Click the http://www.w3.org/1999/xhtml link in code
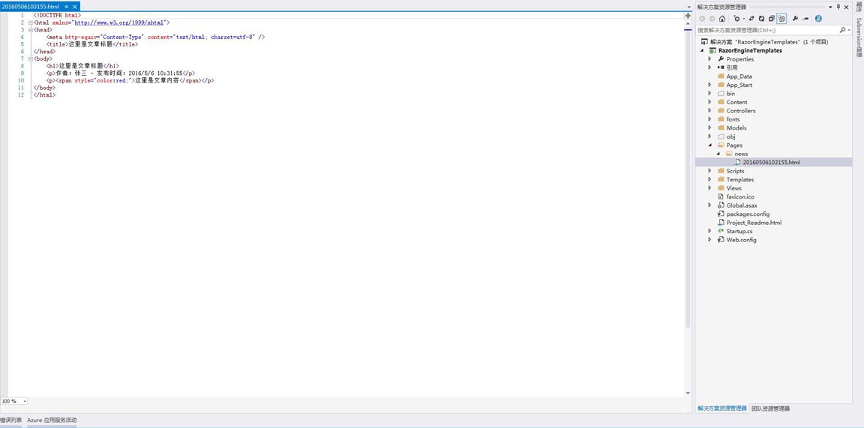This screenshot has height=428, width=864. pyautogui.click(x=120, y=22)
